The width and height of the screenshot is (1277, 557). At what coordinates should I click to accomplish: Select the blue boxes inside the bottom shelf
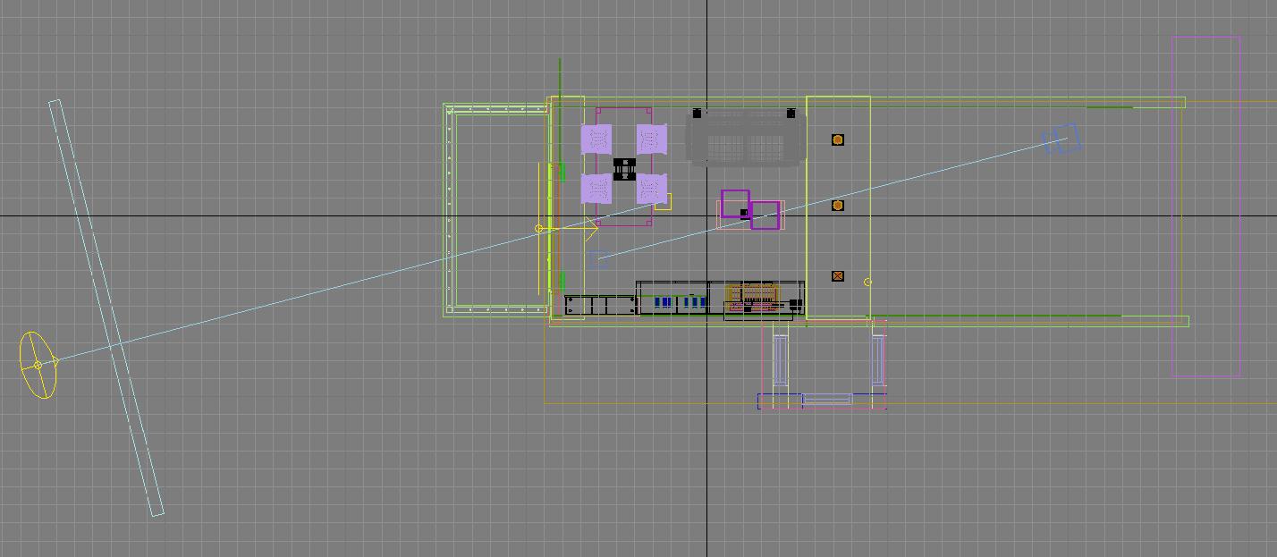[681, 303]
